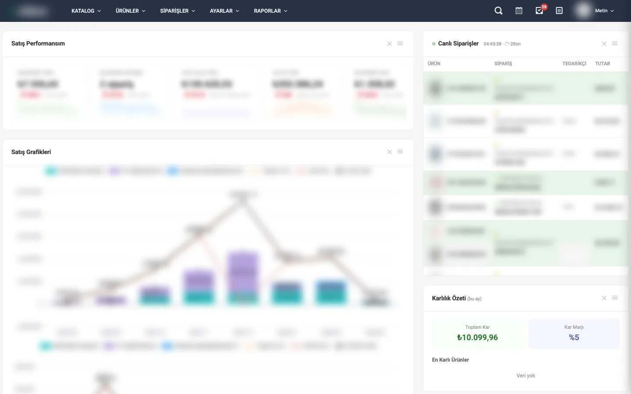Toggle the blue series in the upper chart legend
Screen dimensions: 631x394
pyautogui.click(x=173, y=171)
